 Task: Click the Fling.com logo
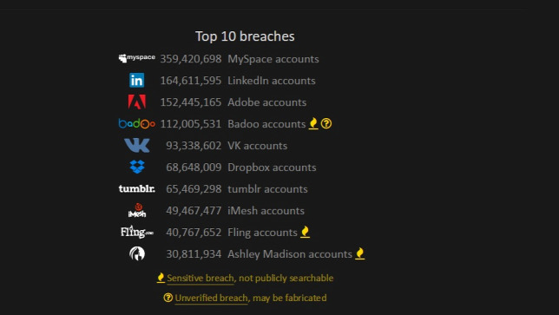pos(137,232)
